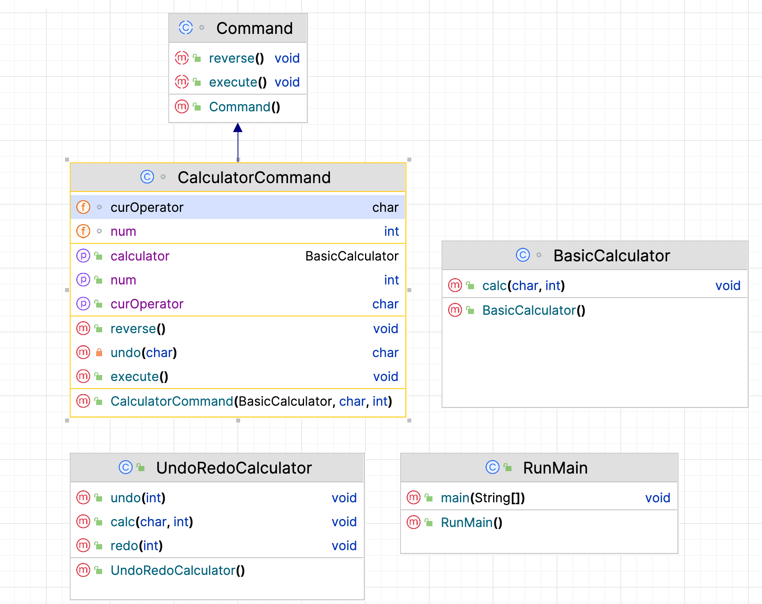This screenshot has width=762, height=604.
Task: Select the reverse() method in Command class
Action: tap(238, 58)
